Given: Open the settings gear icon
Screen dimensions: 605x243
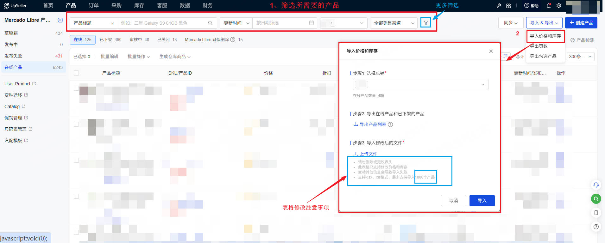Looking at the screenshot, I should click(559, 6).
